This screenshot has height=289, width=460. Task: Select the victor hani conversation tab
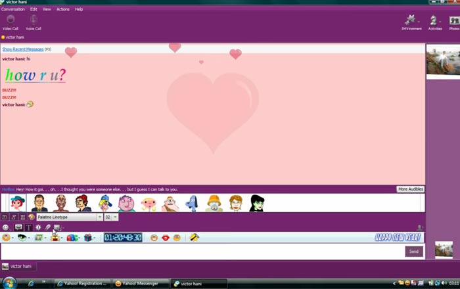tap(18, 266)
